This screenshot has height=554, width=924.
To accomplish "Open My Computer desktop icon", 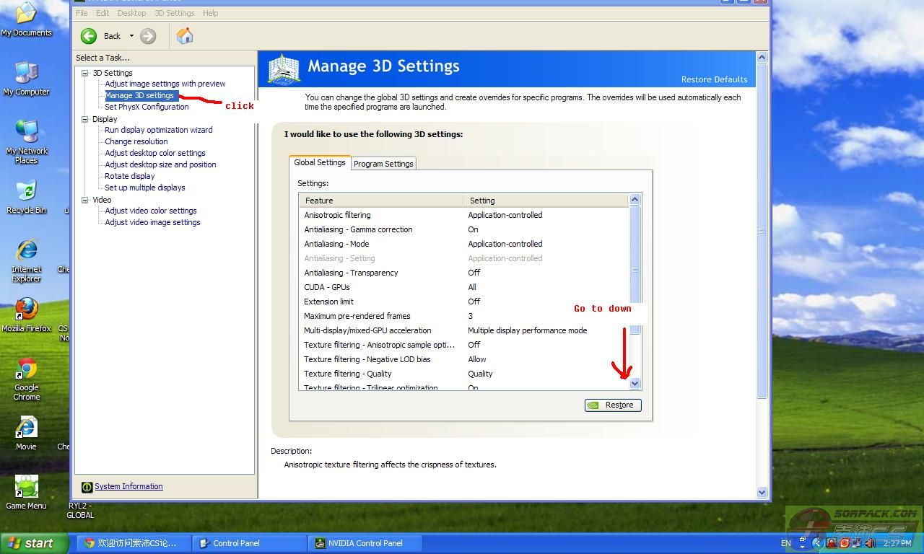I will pyautogui.click(x=27, y=73).
